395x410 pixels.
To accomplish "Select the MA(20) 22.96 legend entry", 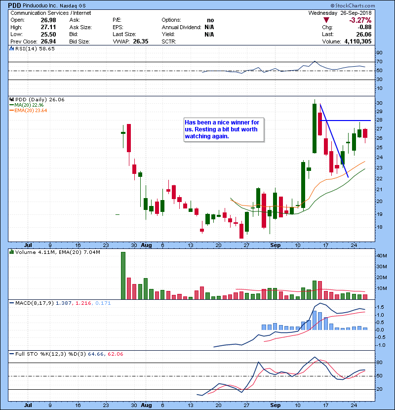I will [26, 105].
